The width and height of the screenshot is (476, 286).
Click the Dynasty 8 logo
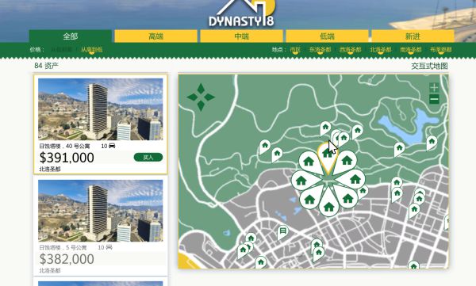coord(241,13)
